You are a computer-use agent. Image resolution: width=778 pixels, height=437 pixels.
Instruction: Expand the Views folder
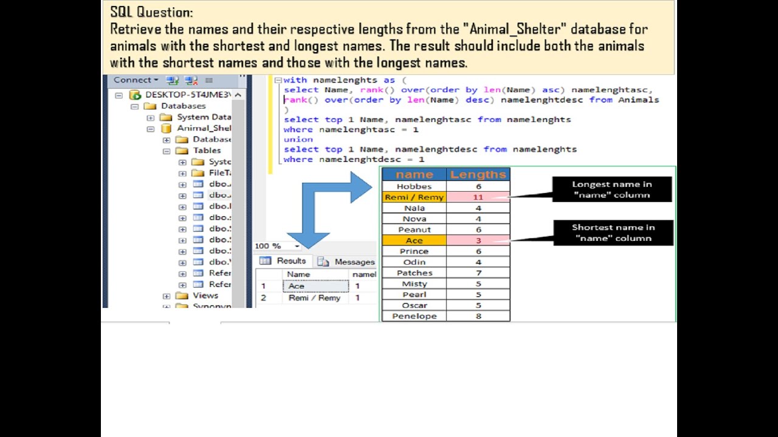point(167,296)
